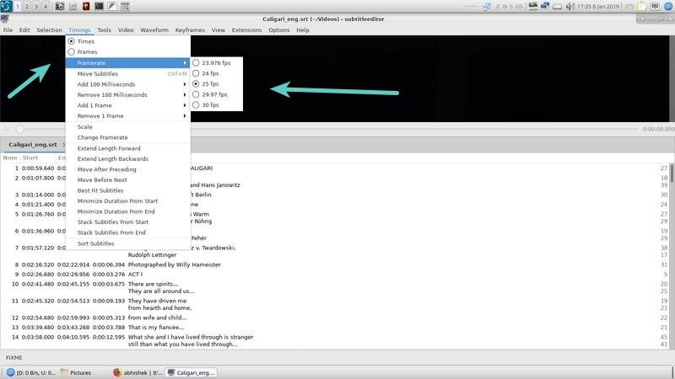Open the text editor quill icon
The image size is (675, 379).
[112, 7]
